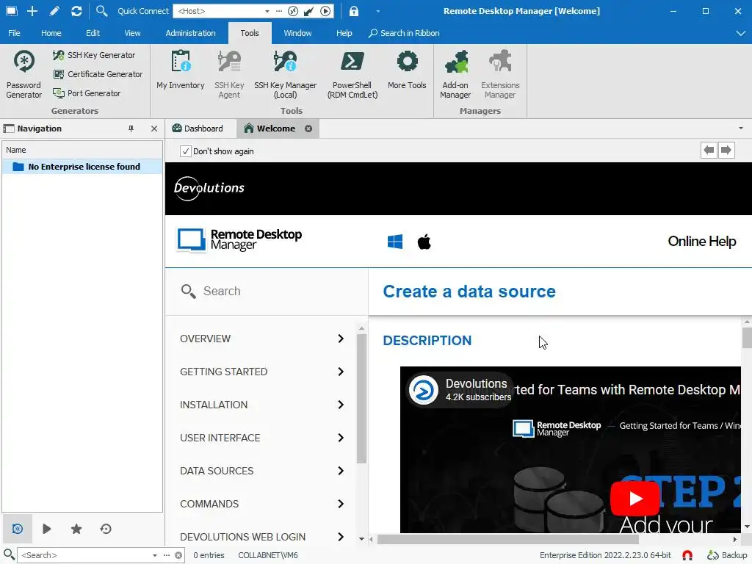
Task: Open the Port Generator
Action: [87, 93]
